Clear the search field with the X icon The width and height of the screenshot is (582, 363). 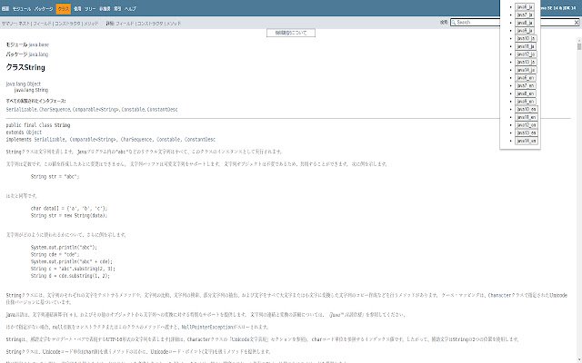coord(577,23)
